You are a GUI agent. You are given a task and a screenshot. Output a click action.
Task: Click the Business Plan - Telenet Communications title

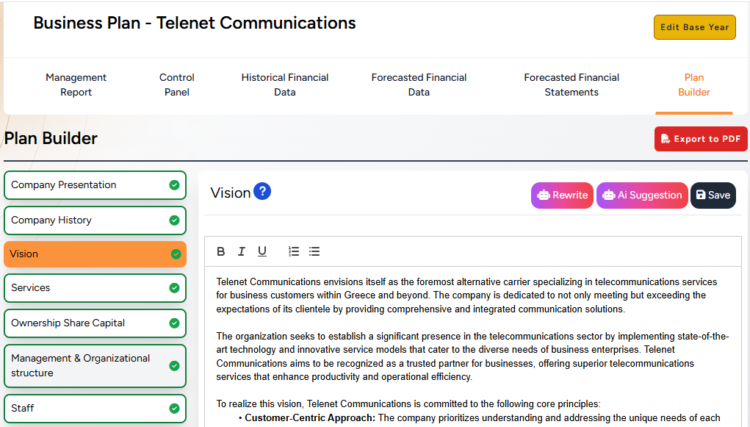(x=195, y=23)
